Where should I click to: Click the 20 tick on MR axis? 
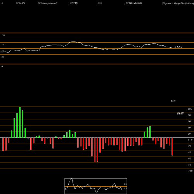[189, 134]
